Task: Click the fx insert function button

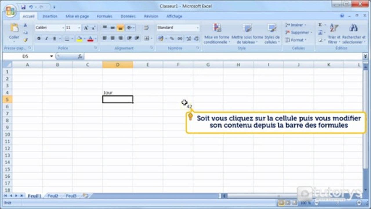Action: coord(80,57)
